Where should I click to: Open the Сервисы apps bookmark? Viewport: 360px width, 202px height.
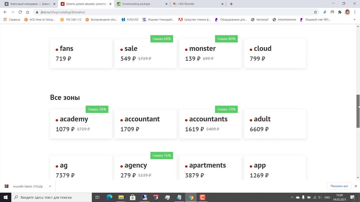(12, 20)
